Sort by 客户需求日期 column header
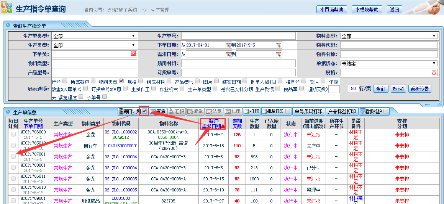The height and width of the screenshot is (204, 444). point(211,124)
